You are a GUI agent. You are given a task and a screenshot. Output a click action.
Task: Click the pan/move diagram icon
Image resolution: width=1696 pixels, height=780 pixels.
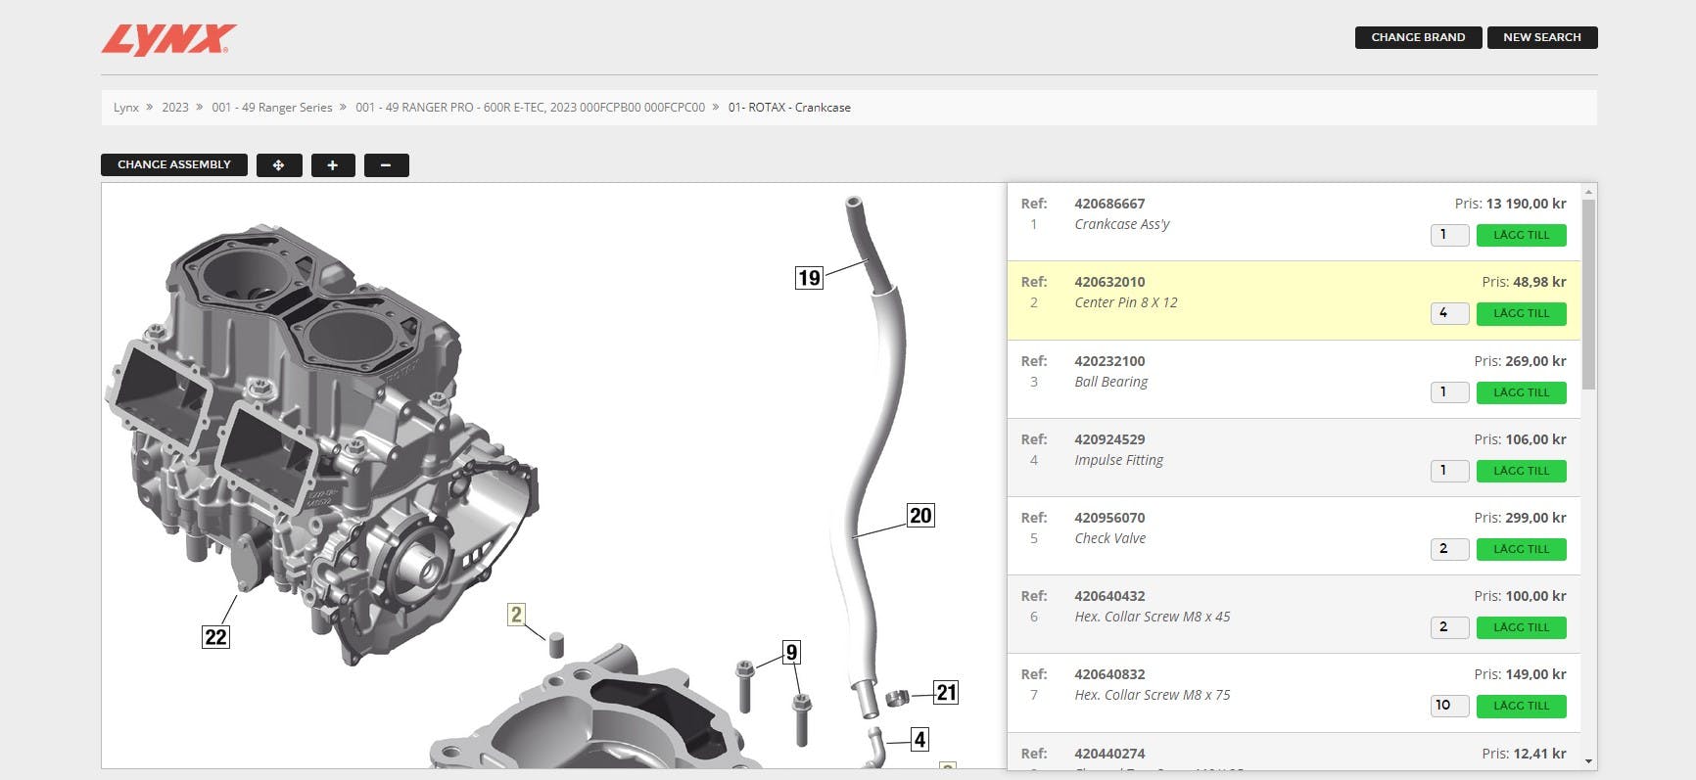tap(279, 165)
